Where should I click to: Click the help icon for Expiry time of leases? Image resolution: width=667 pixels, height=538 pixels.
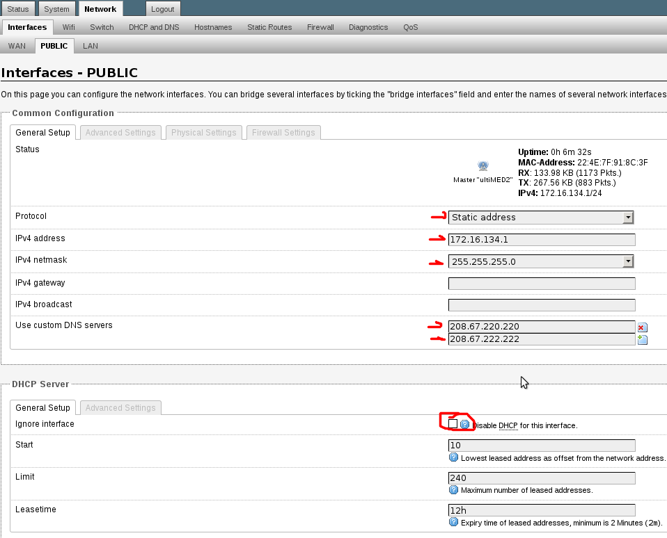pyautogui.click(x=453, y=522)
